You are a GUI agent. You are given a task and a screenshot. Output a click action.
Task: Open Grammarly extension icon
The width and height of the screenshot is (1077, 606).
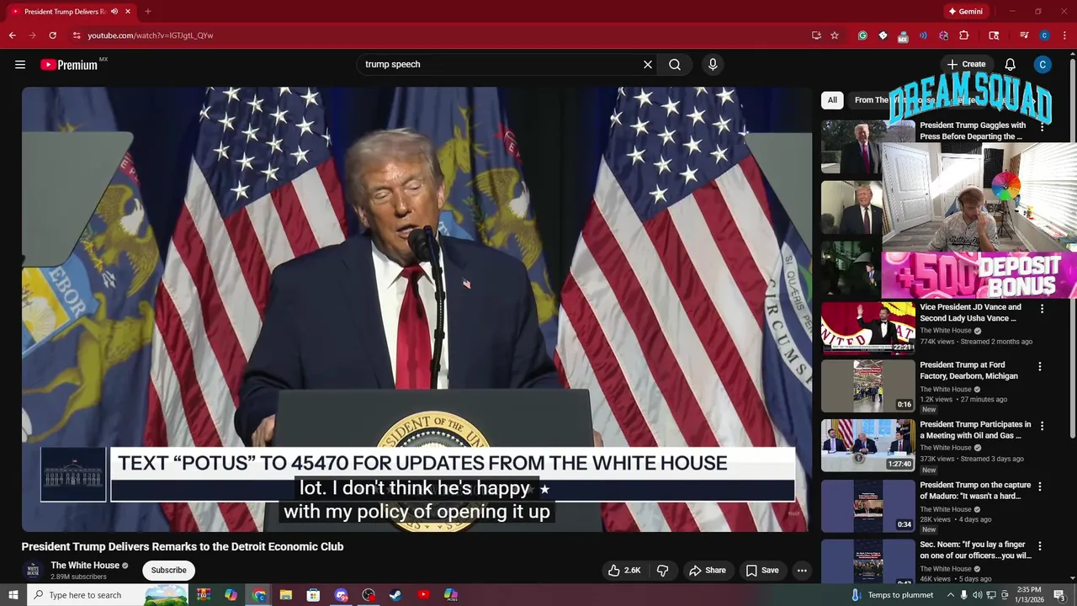coord(862,35)
